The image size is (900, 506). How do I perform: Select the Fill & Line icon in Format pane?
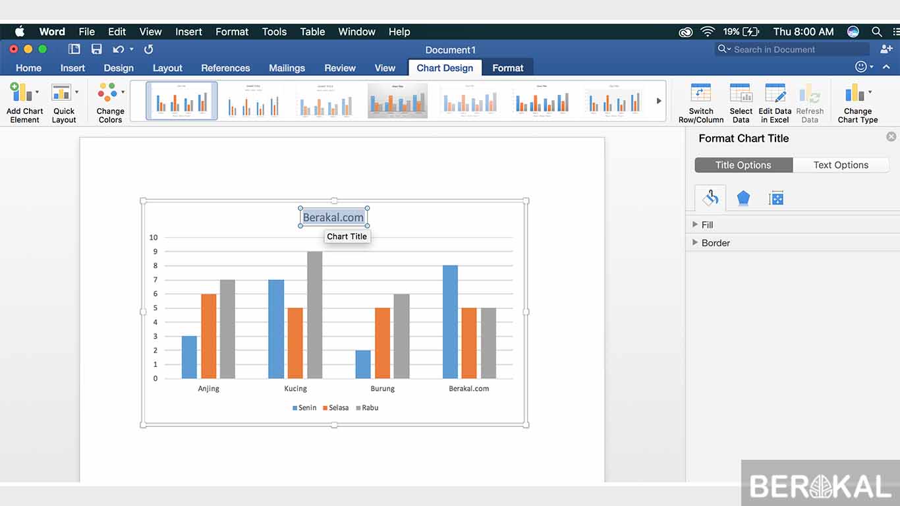[710, 197]
